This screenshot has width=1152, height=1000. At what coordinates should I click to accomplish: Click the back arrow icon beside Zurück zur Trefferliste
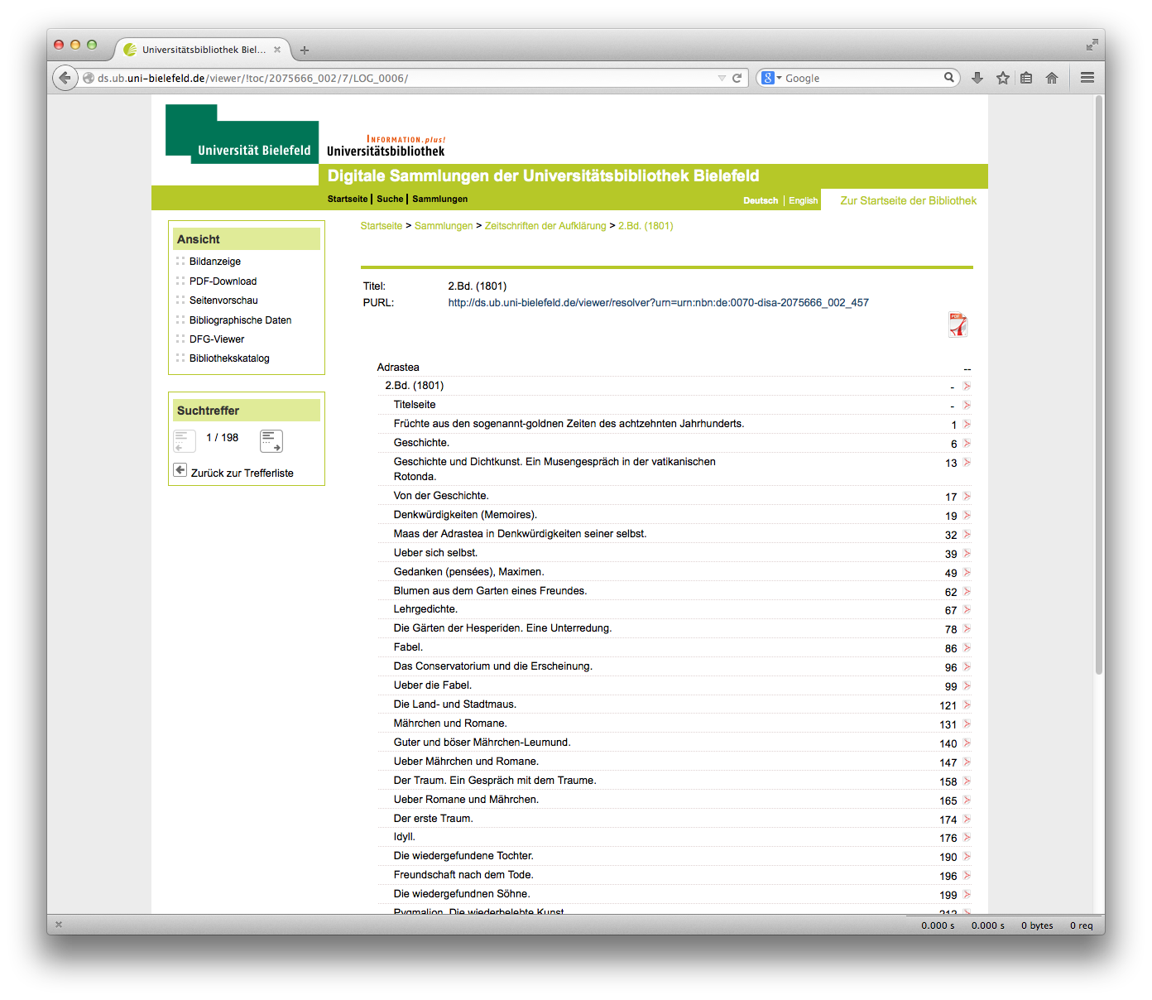180,470
